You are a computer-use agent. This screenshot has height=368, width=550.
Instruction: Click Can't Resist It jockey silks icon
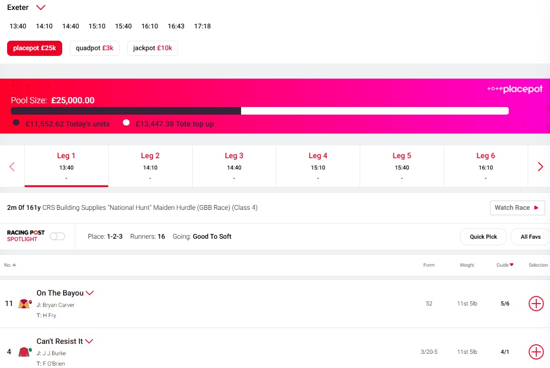pyautogui.click(x=25, y=352)
